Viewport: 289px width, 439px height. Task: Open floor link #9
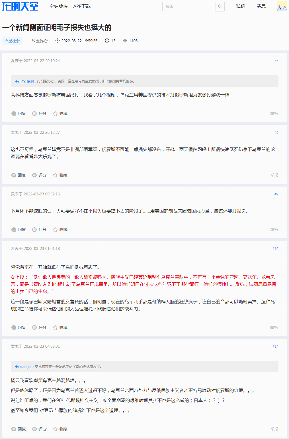click(276, 194)
